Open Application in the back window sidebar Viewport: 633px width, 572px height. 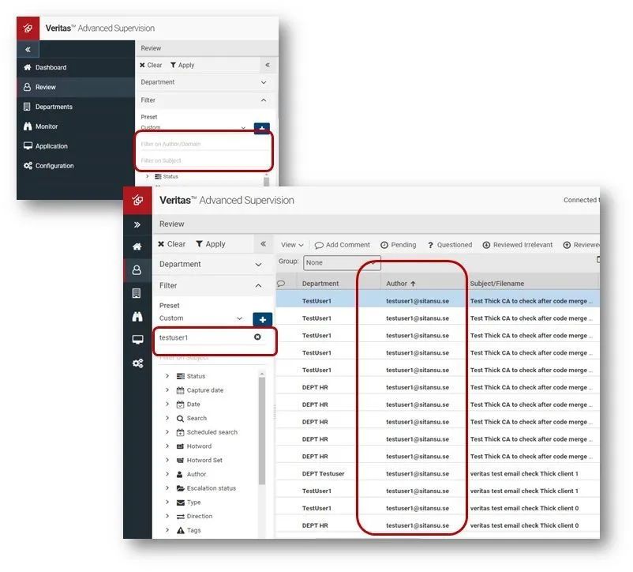tap(51, 146)
